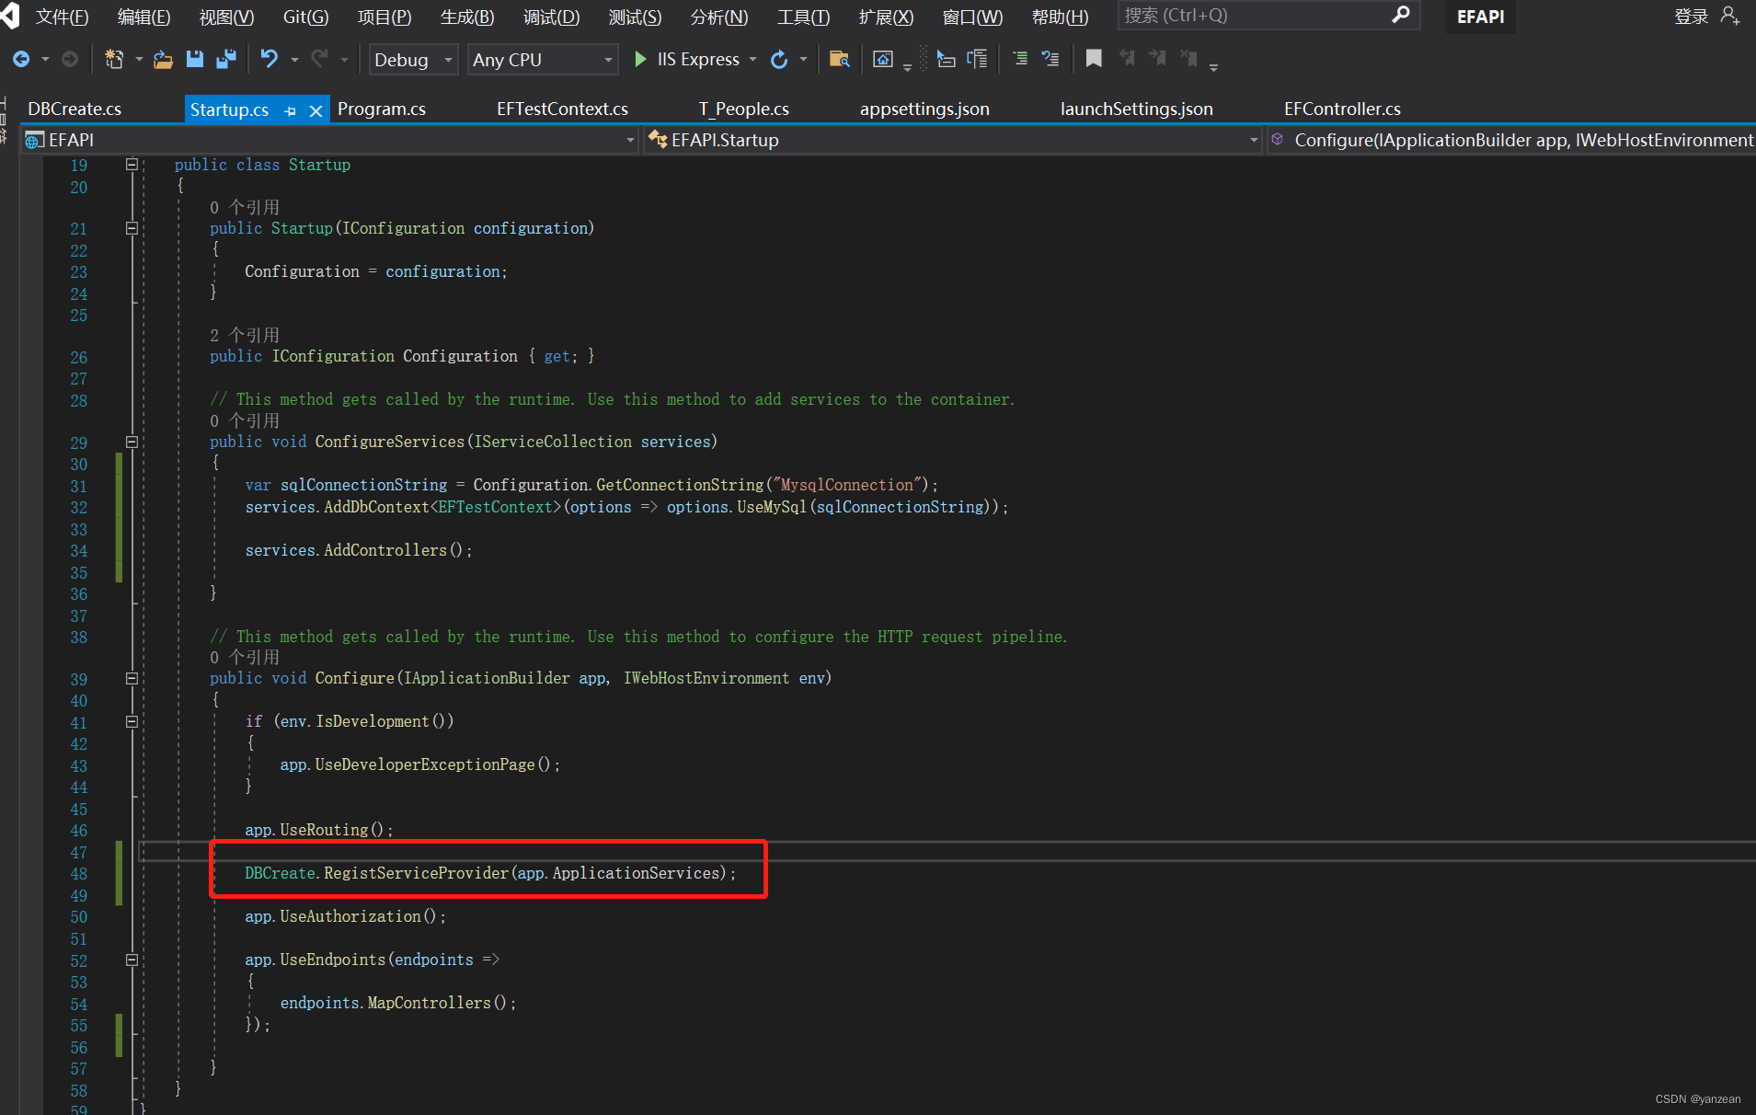
Task: Open the 工具(T) menu
Action: tap(803, 17)
